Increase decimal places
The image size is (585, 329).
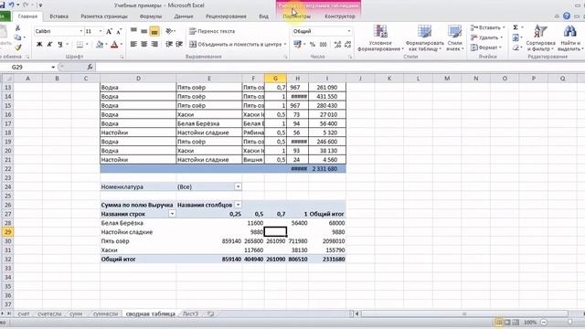coord(337,45)
